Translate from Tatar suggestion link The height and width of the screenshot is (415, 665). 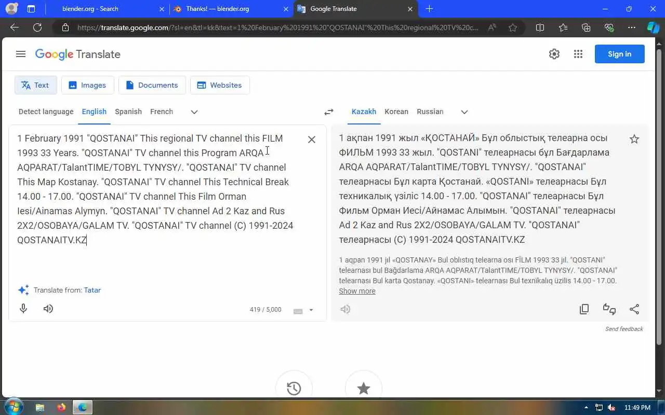pyautogui.click(x=92, y=290)
